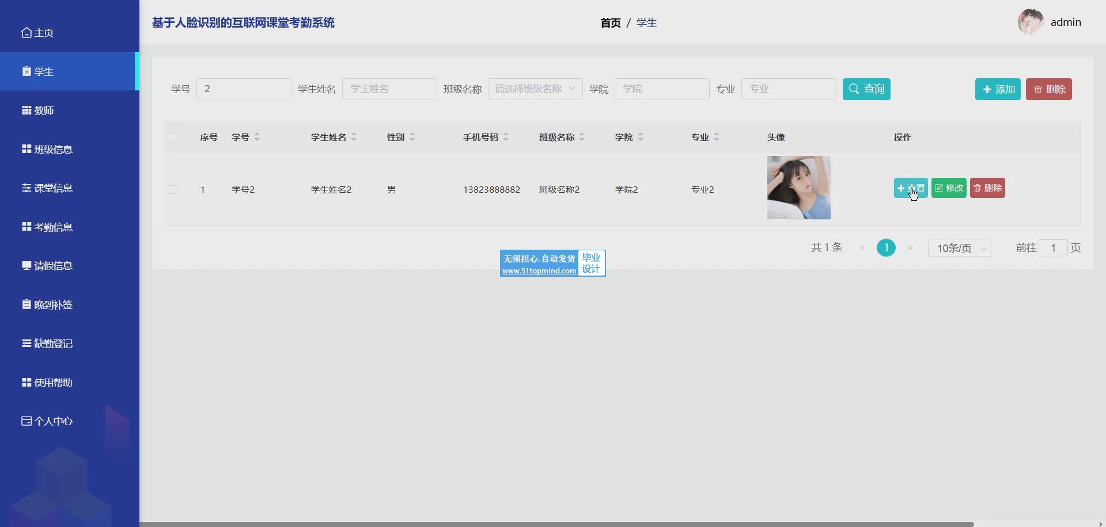Sort table by 学号 column arrows

pos(257,137)
